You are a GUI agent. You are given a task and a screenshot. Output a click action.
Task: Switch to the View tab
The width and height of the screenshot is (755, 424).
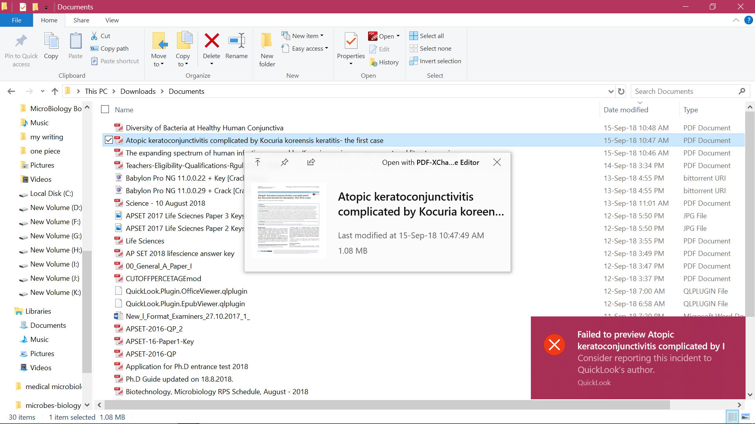tap(112, 20)
